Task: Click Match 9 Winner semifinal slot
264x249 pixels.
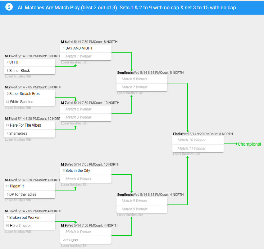Action: [x=142, y=209]
